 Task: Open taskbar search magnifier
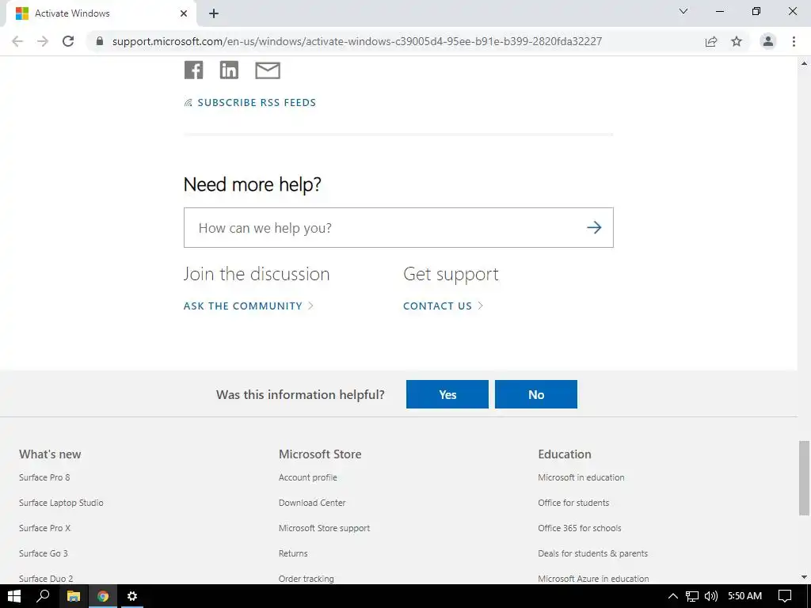point(43,596)
